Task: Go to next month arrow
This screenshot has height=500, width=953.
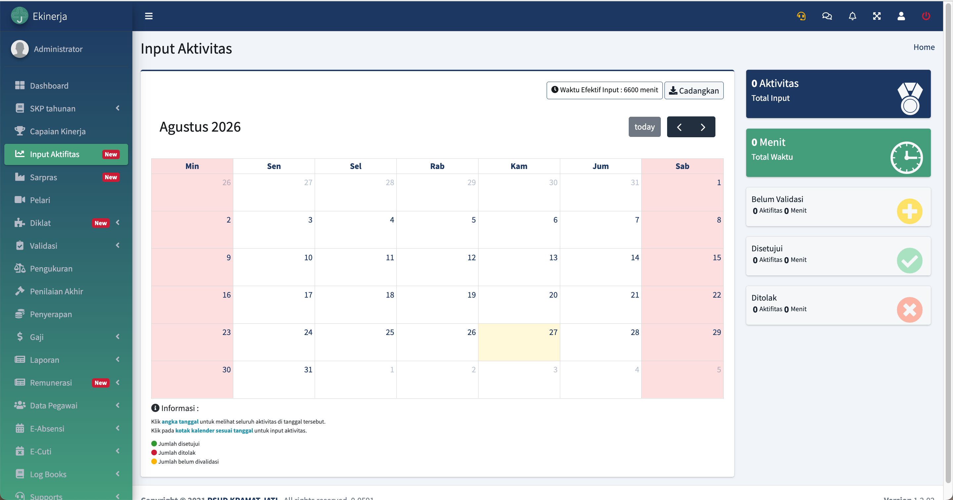Action: [x=703, y=127]
